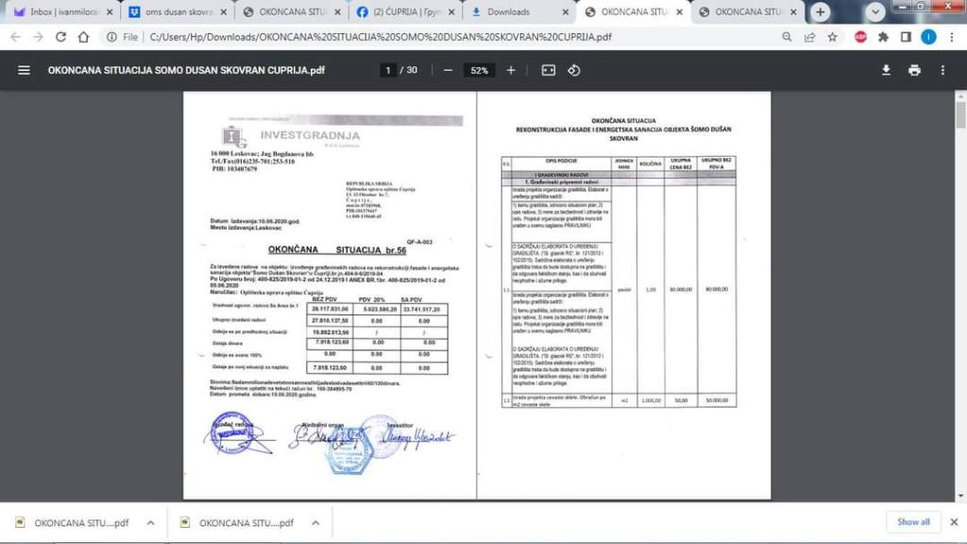Download the PDF file
Screen dimensions: 967x544
coord(886,71)
